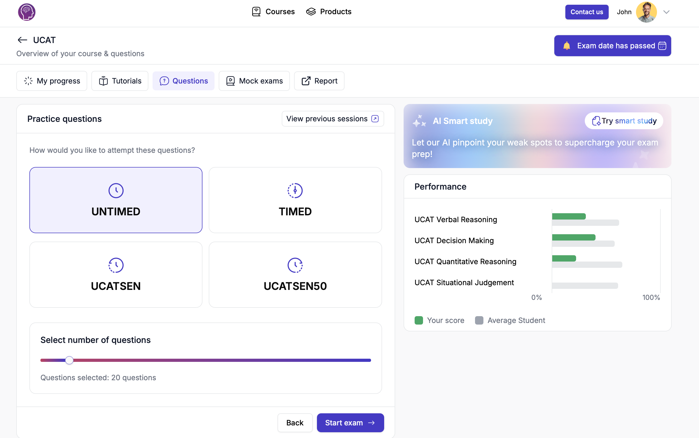
Task: Click the brain logo icon
Action: pos(27,12)
